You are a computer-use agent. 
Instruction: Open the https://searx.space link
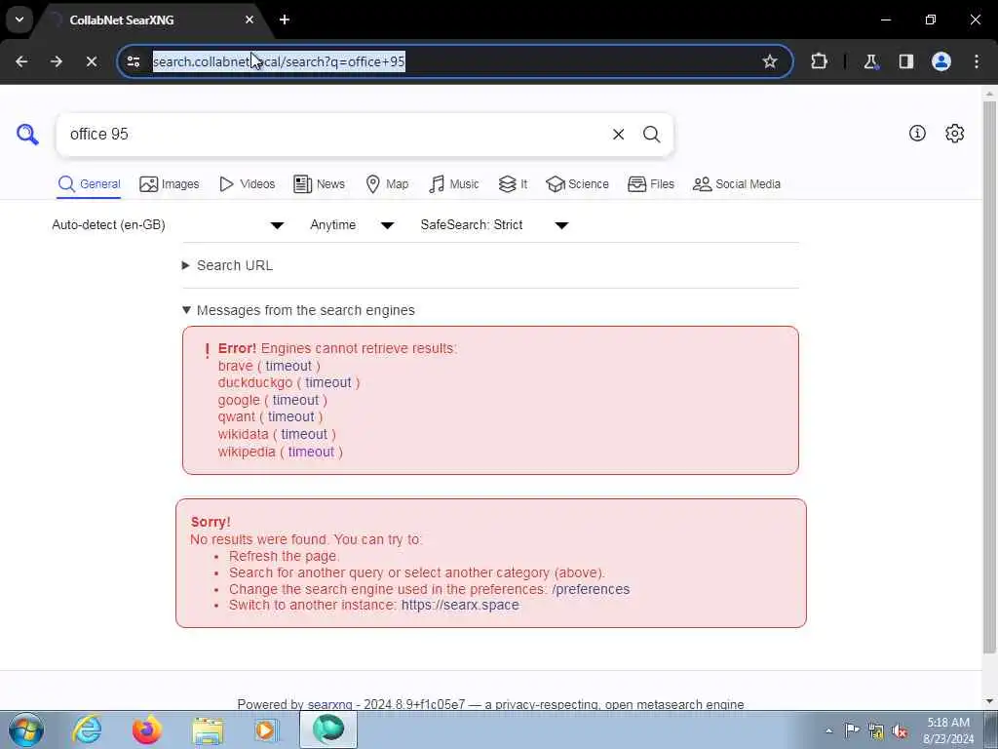[x=460, y=606]
